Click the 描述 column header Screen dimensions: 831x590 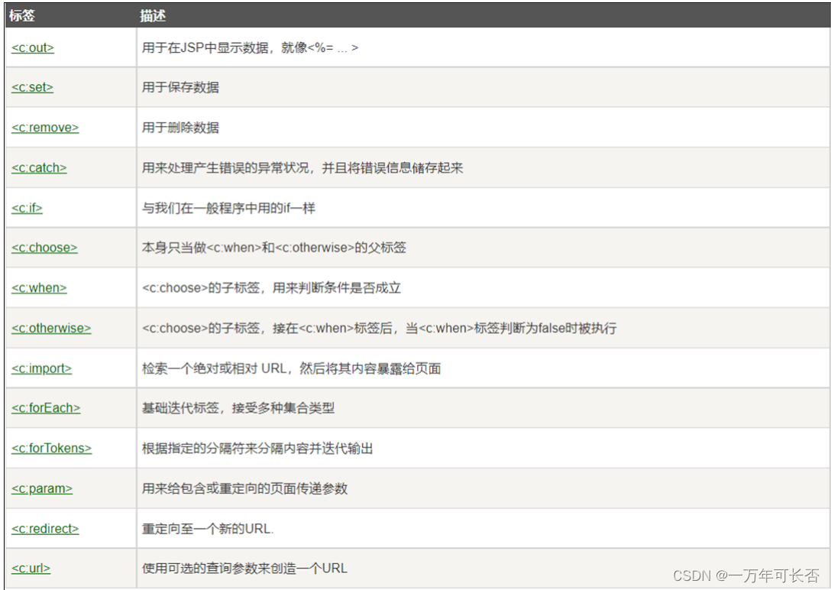click(153, 16)
